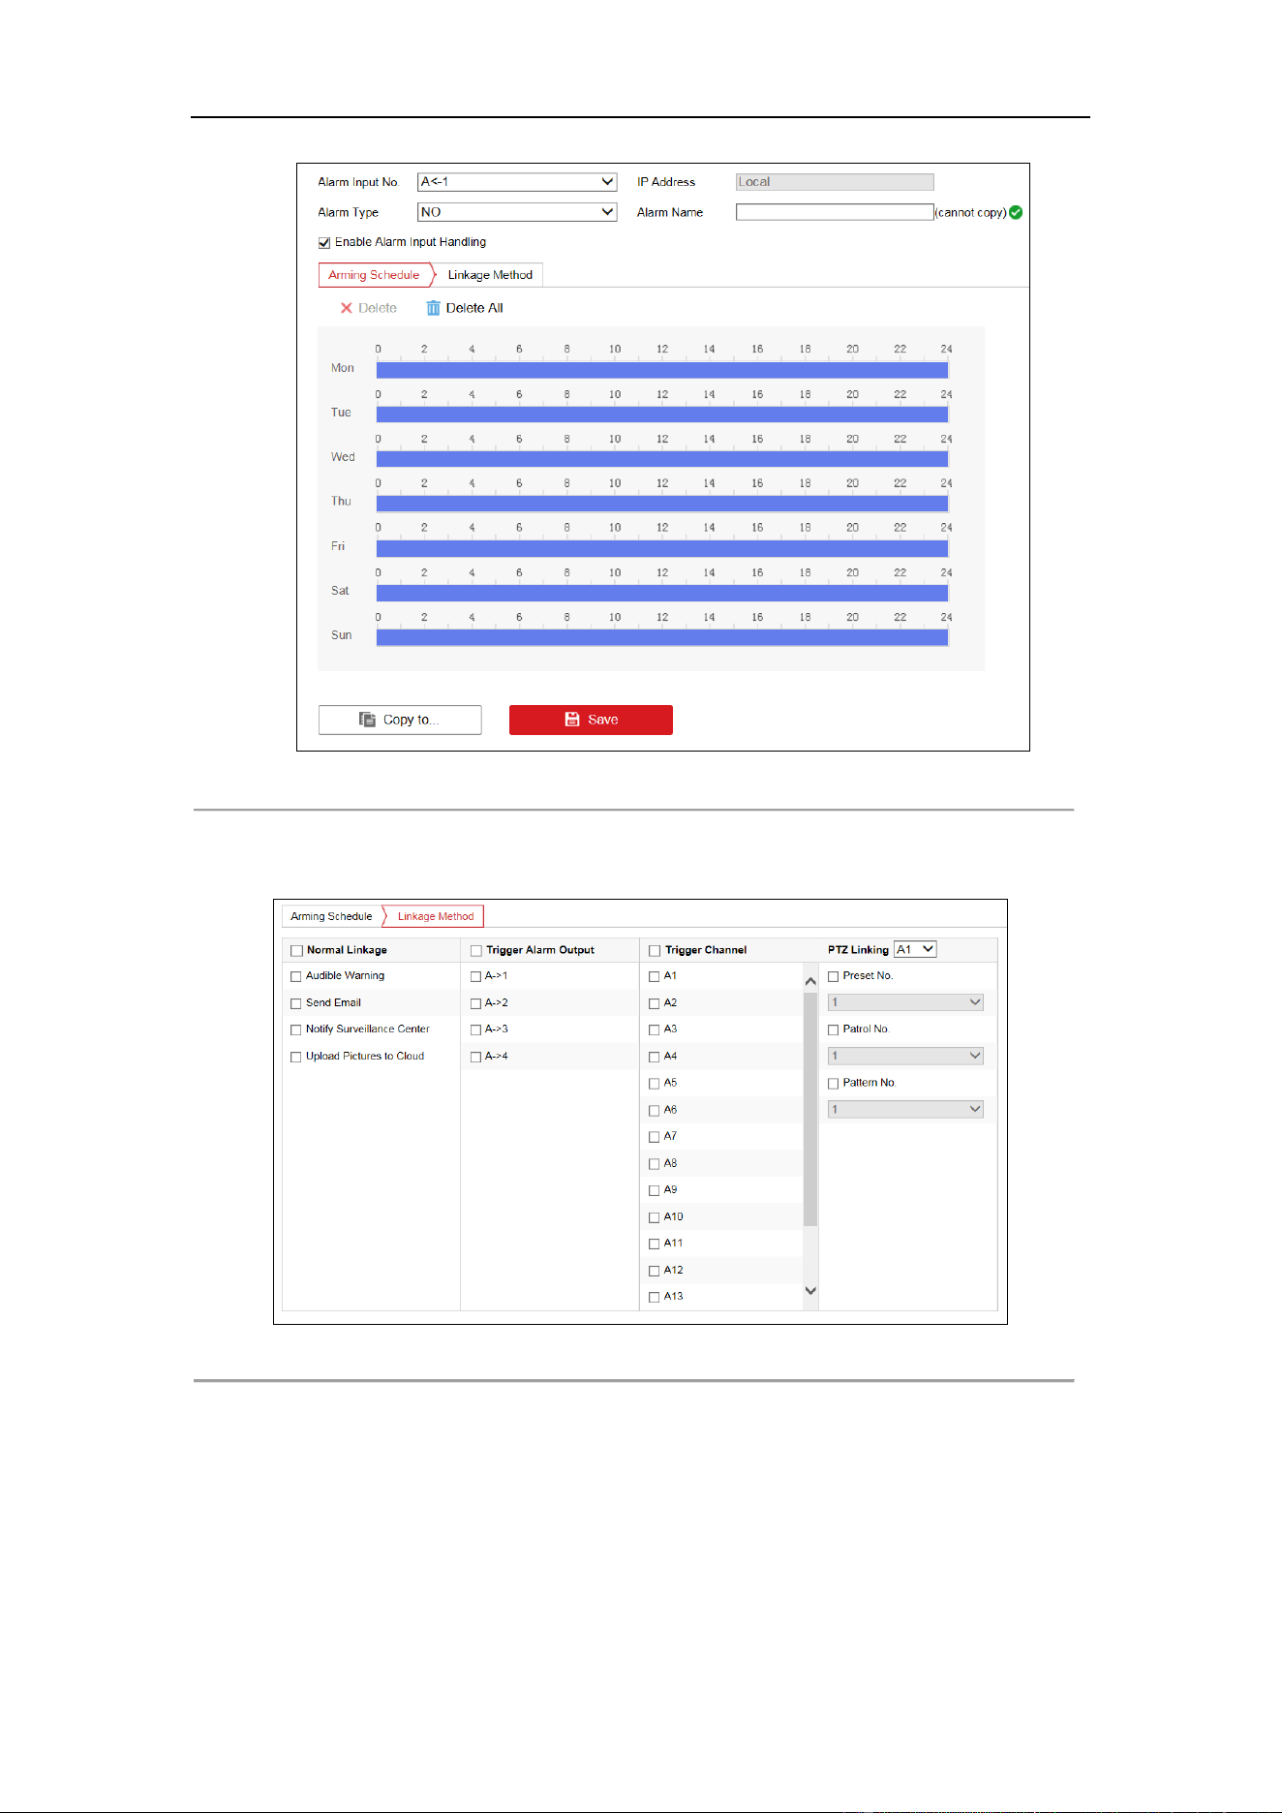Select Arming Schedule tab in lower panel
This screenshot has height=1813, width=1282.
(331, 916)
